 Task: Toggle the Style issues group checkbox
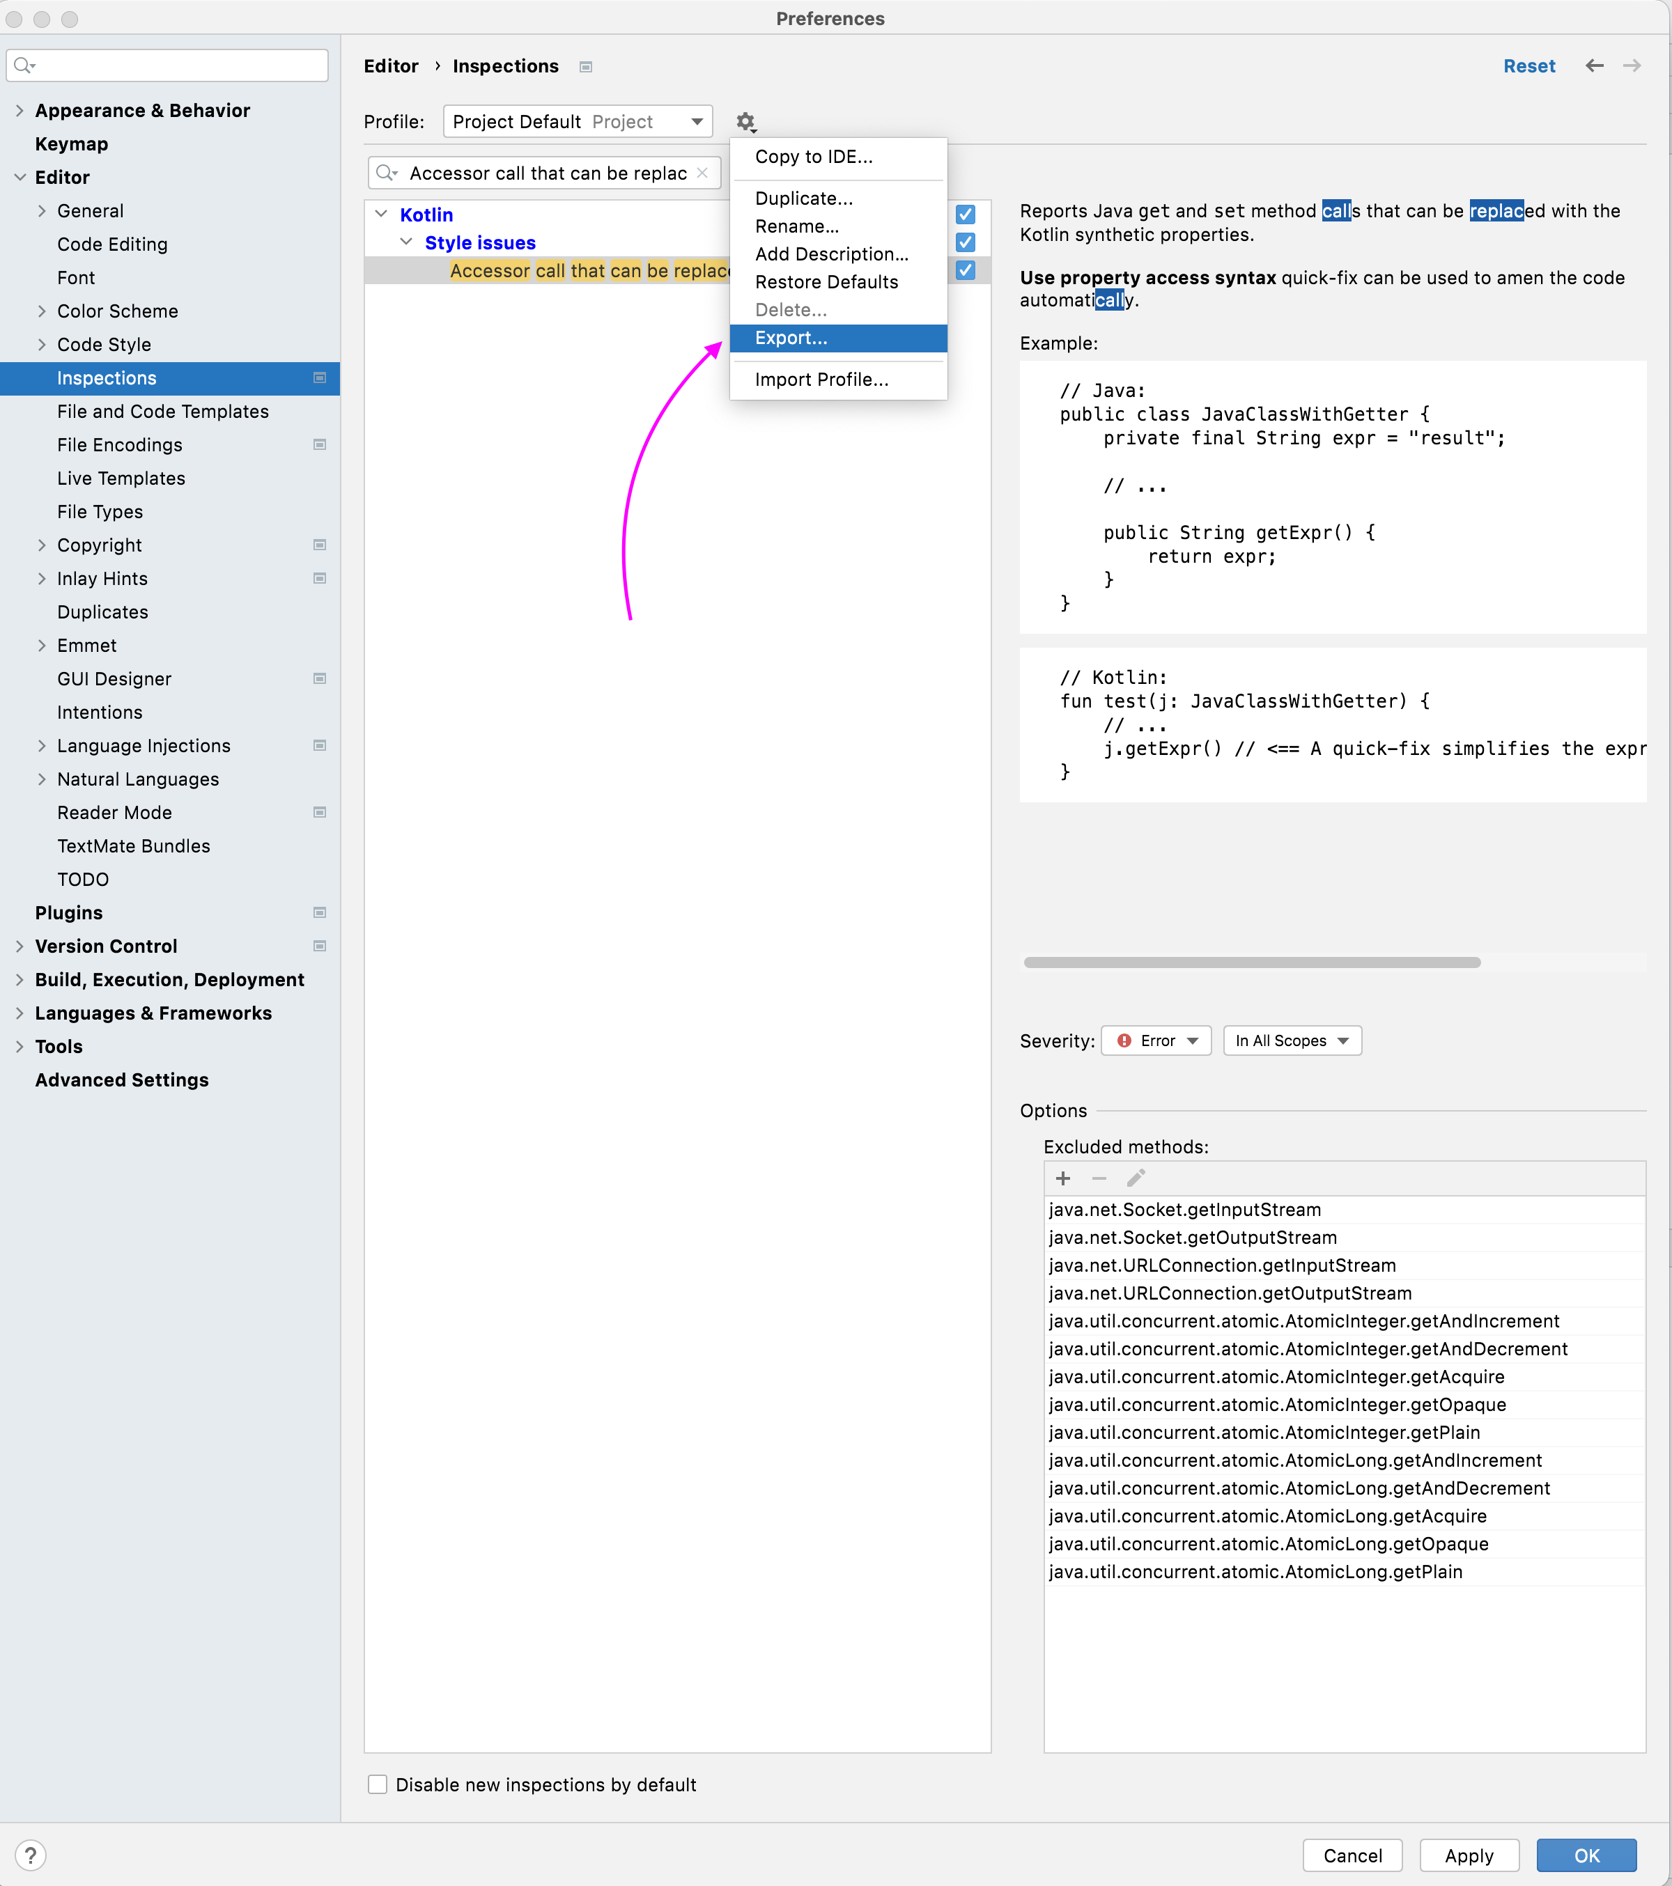pyautogui.click(x=965, y=242)
